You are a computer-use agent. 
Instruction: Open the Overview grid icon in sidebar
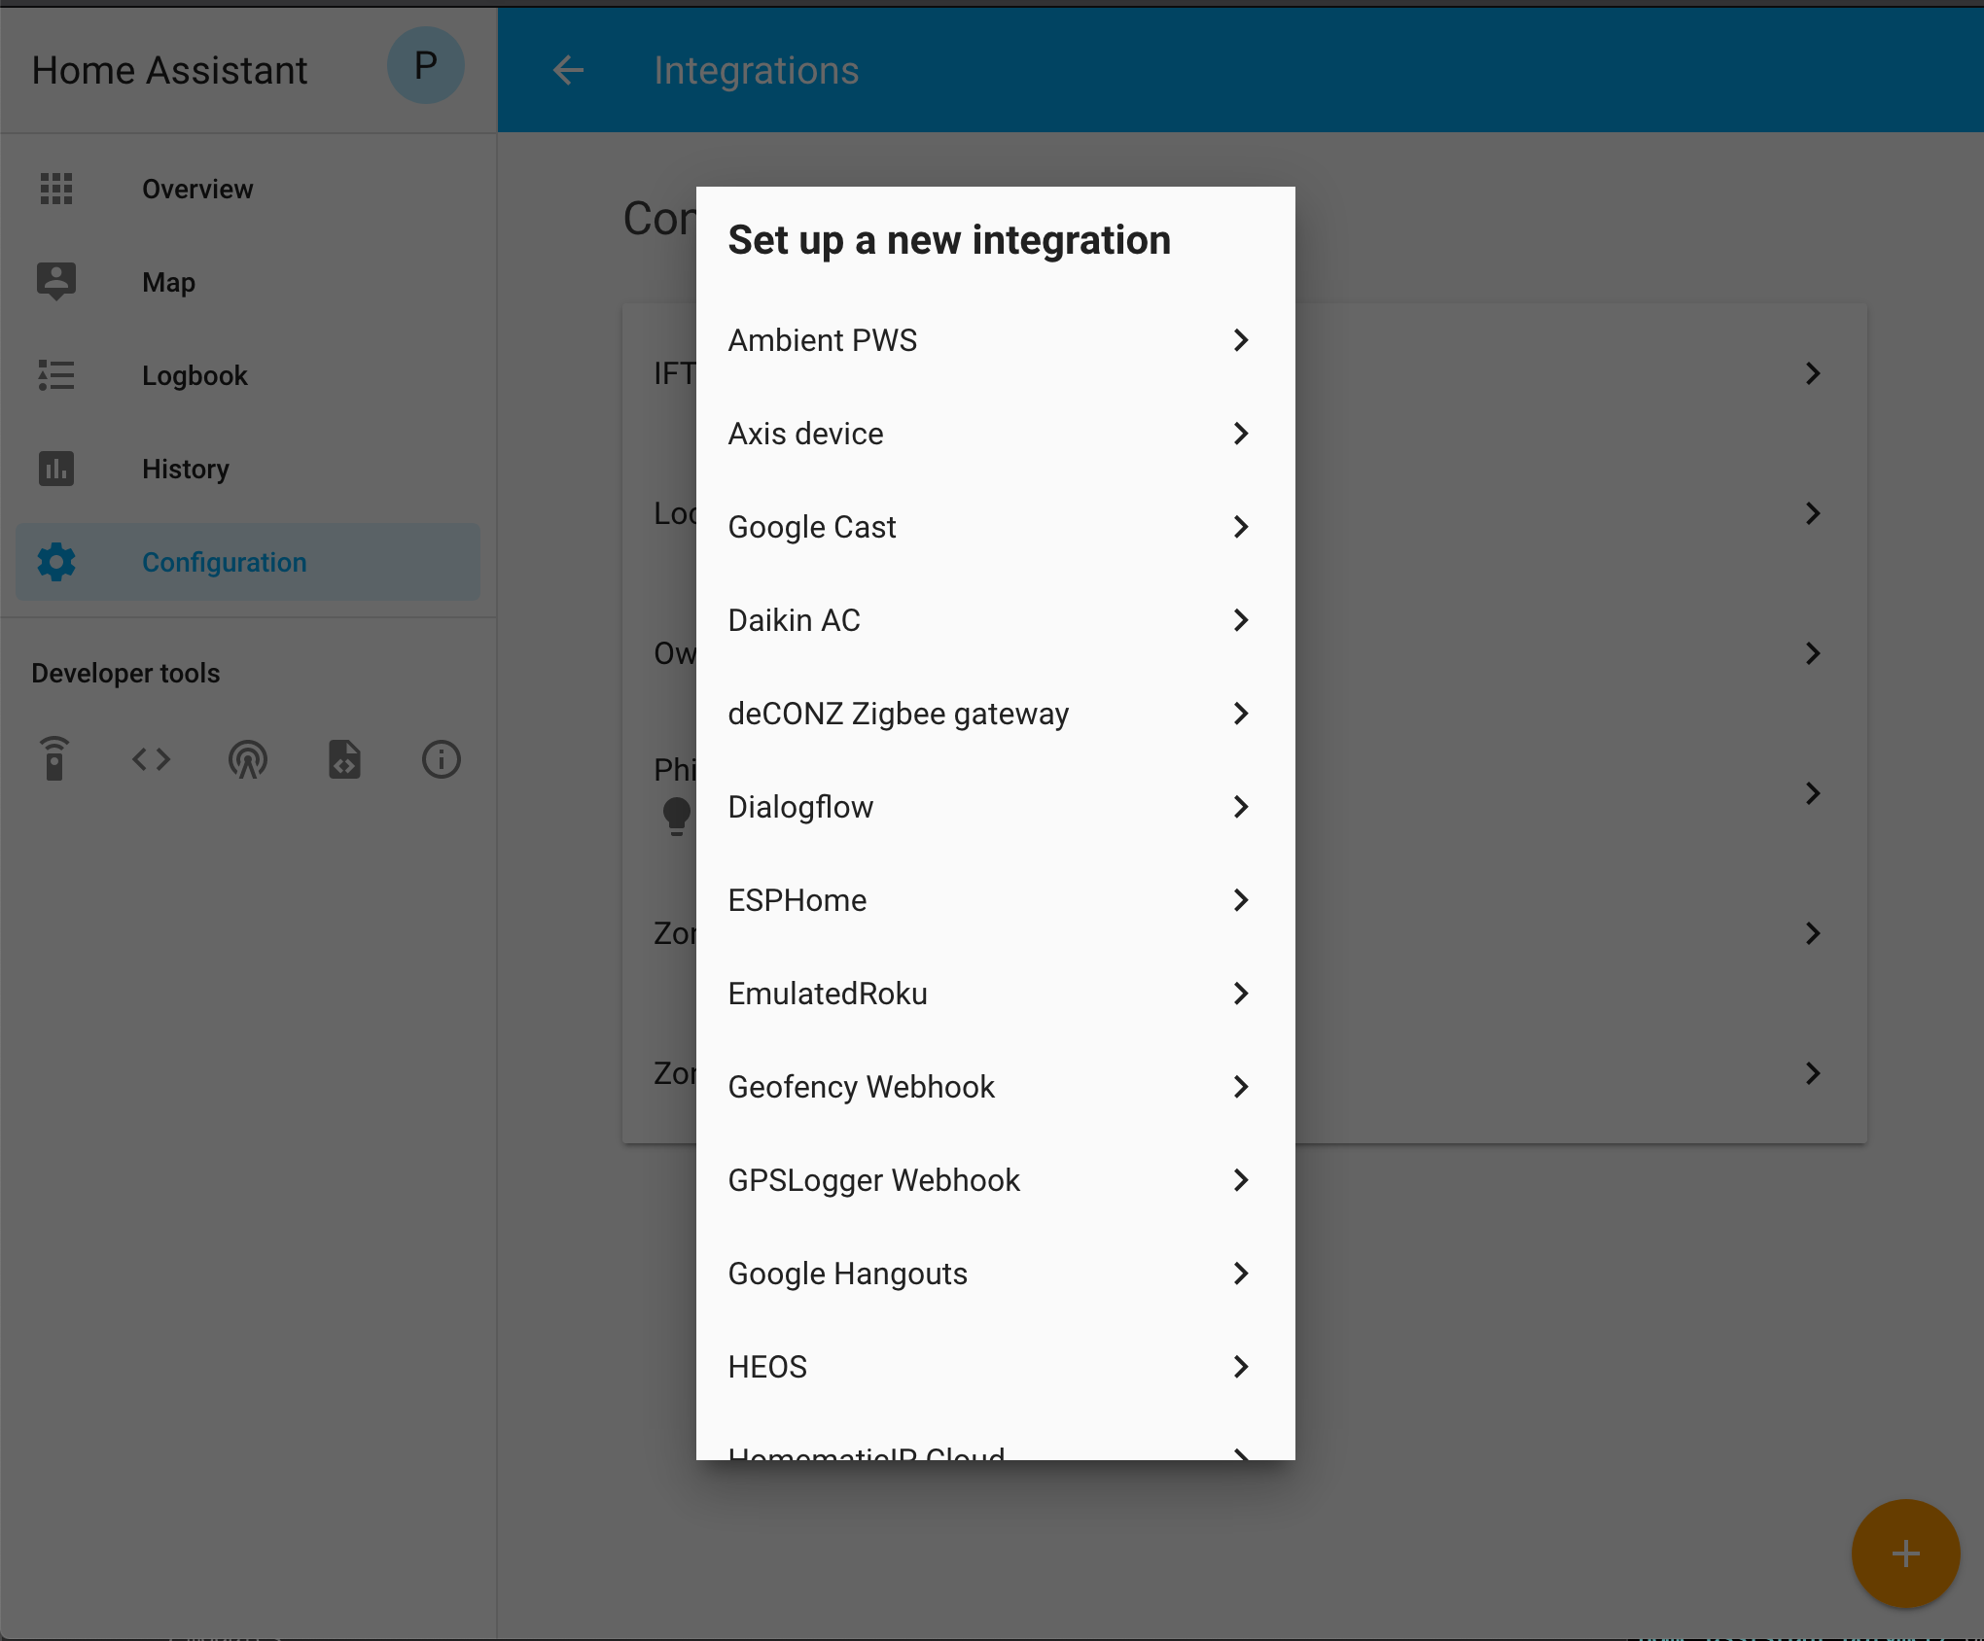pyautogui.click(x=56, y=189)
